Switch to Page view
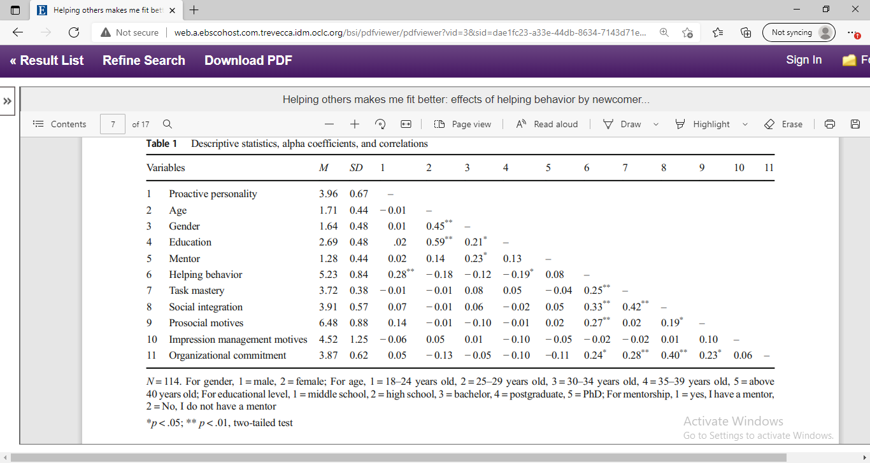 [x=463, y=124]
